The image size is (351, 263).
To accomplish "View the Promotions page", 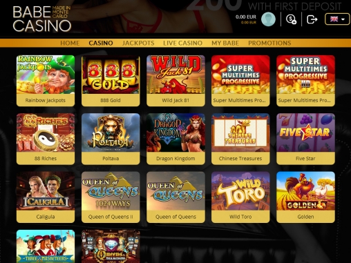I will pos(269,43).
